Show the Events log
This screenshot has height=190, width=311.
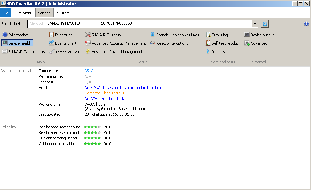pyautogui.click(x=61, y=35)
